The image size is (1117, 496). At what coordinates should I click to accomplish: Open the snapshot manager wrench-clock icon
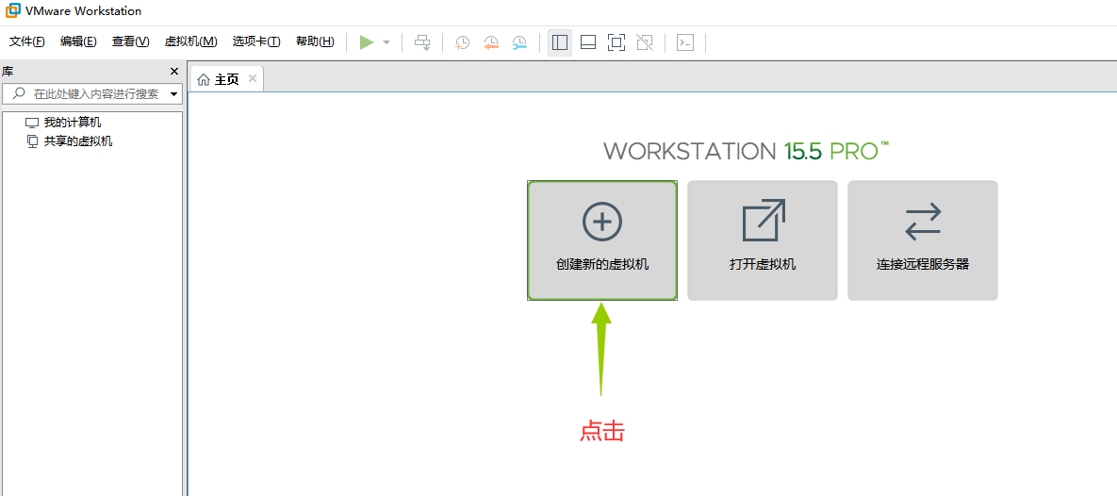click(519, 42)
